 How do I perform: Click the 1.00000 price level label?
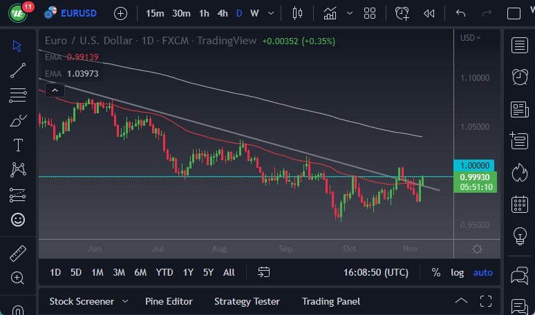tap(474, 166)
